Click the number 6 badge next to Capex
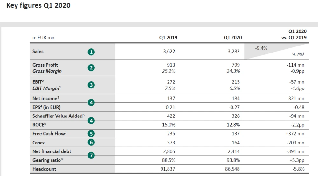Viewport: 318px width, 176px height. click(91, 143)
